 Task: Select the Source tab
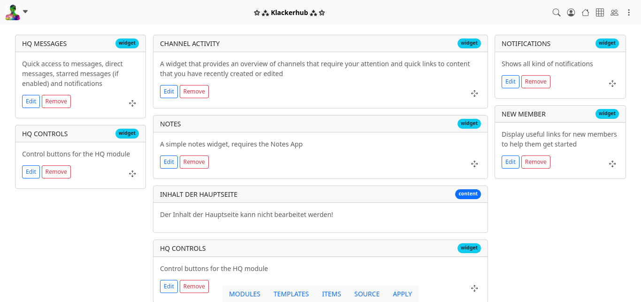pyautogui.click(x=367, y=294)
